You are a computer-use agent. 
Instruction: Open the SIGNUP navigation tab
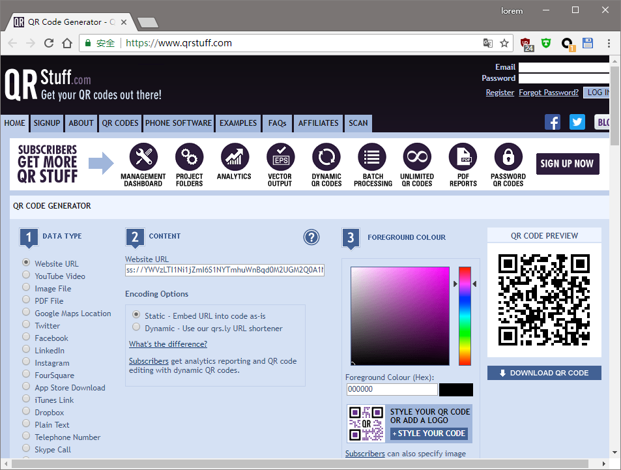click(x=47, y=123)
